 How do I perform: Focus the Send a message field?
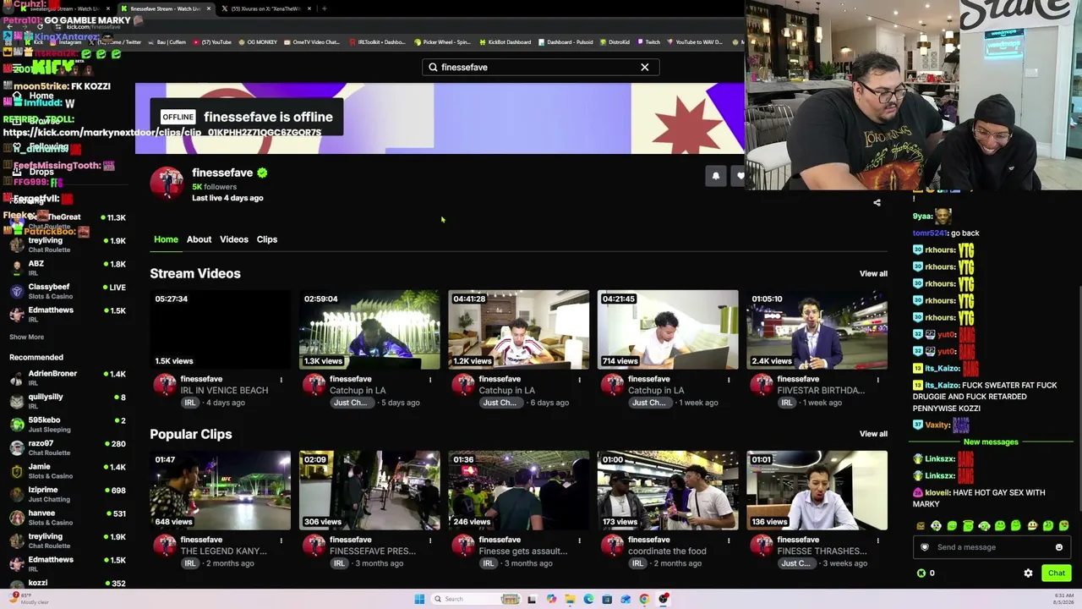point(991,547)
